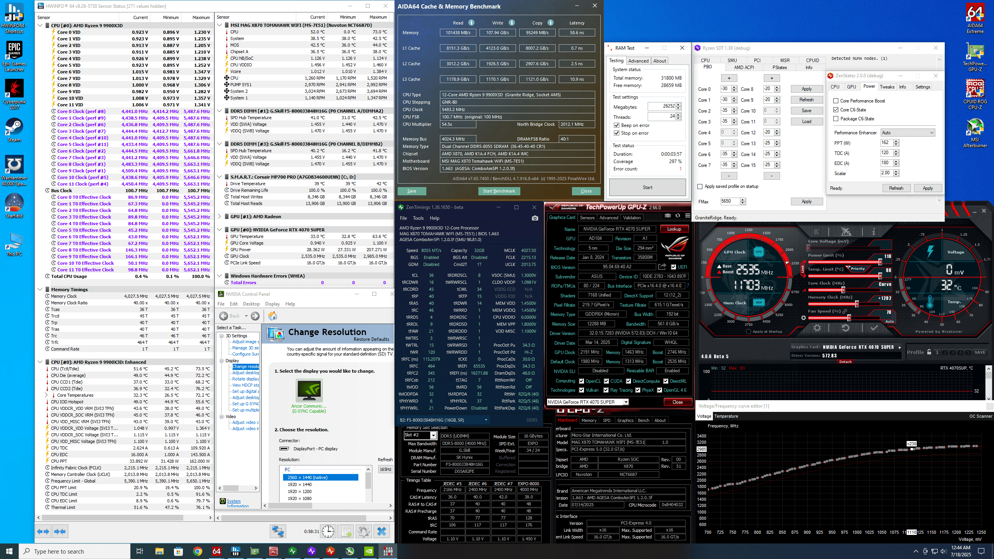
Task: Open Afterburner settings gear at bottom
Action: 817,328
